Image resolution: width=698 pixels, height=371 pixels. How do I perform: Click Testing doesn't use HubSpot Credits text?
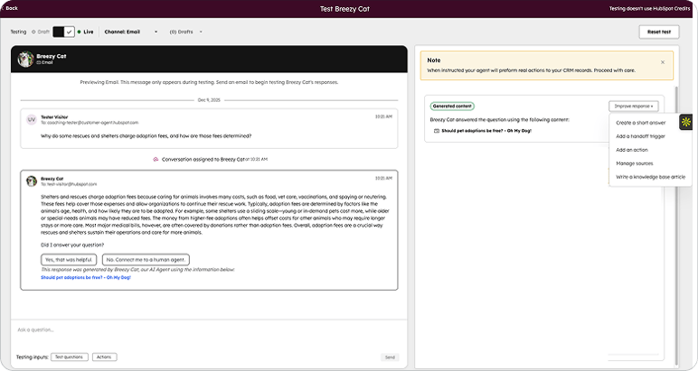pos(649,8)
